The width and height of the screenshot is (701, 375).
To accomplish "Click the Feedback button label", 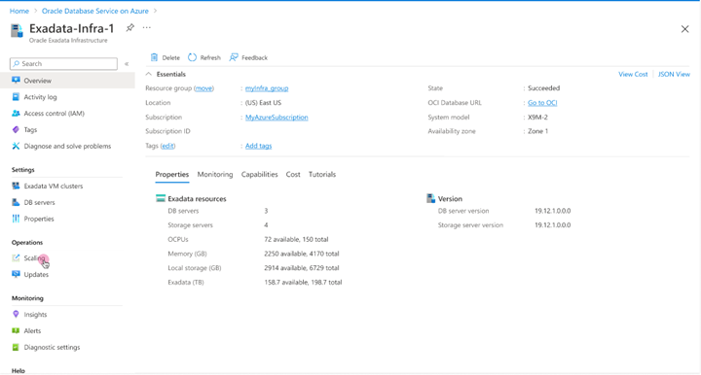I will pos(254,57).
